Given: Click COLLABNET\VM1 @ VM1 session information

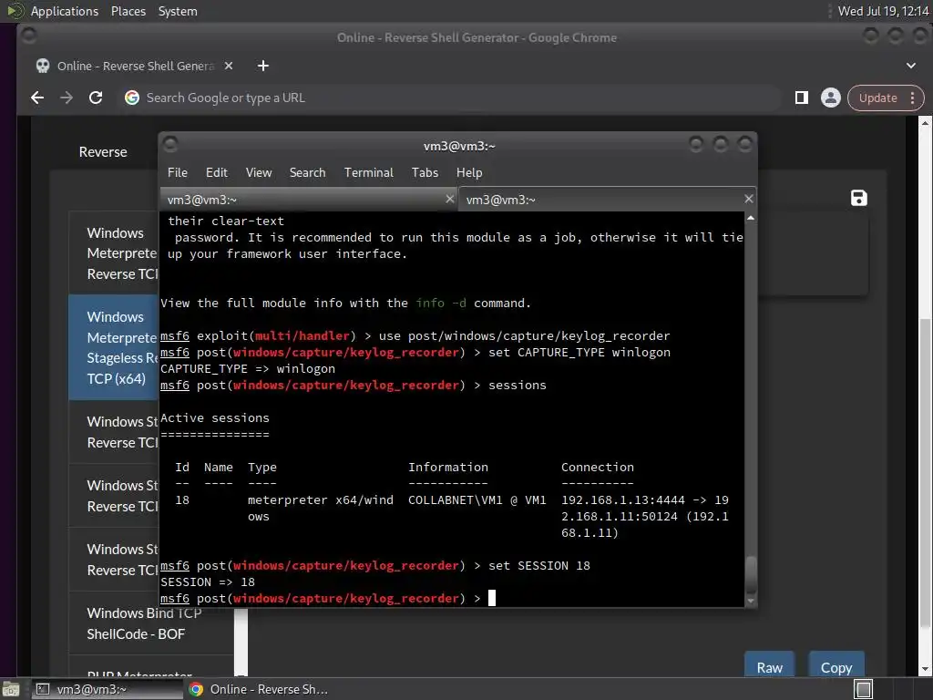Looking at the screenshot, I should pos(477,500).
